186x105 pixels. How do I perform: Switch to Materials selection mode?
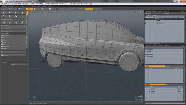point(44,9)
